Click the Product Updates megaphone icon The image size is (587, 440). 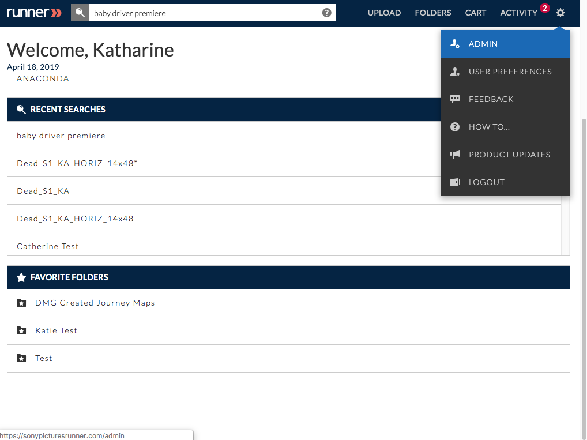coord(455,155)
